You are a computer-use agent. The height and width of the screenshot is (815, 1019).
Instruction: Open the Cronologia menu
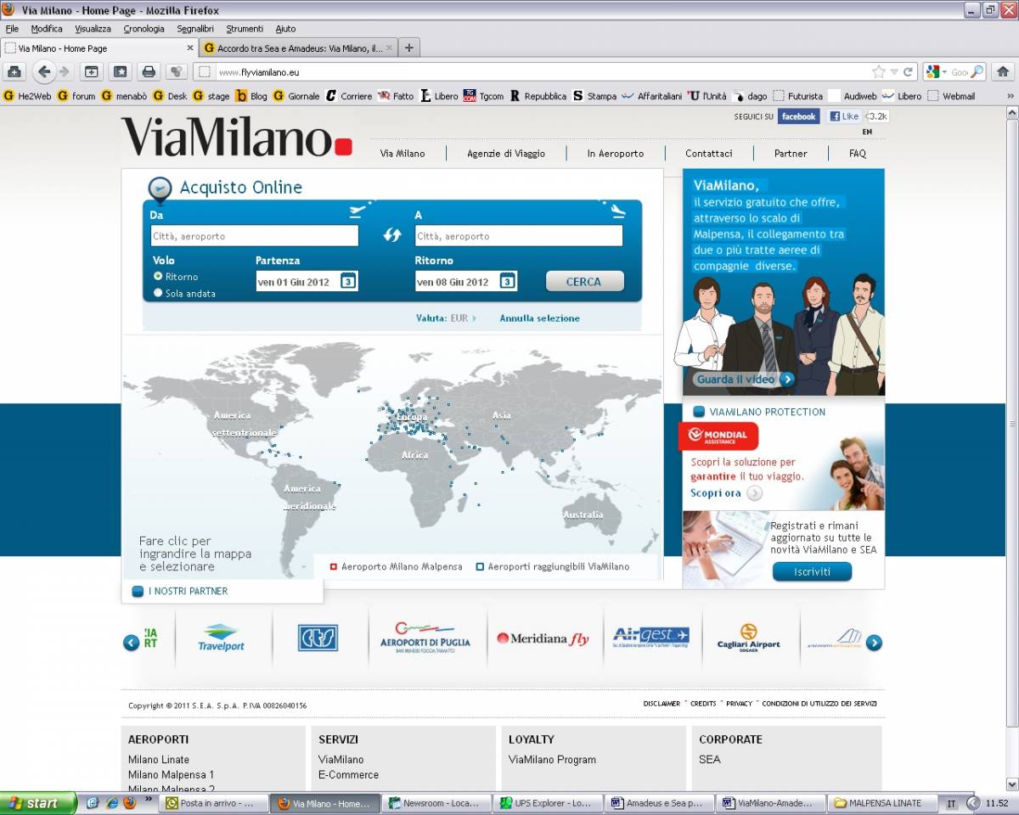(144, 29)
